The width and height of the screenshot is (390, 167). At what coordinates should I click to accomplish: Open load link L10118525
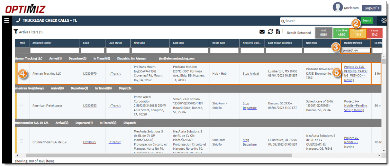(x=90, y=142)
